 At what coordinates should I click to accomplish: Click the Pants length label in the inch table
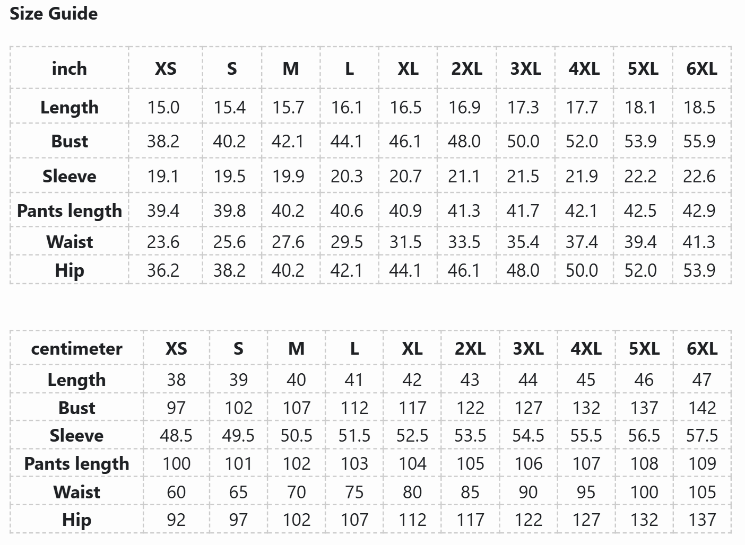69,210
